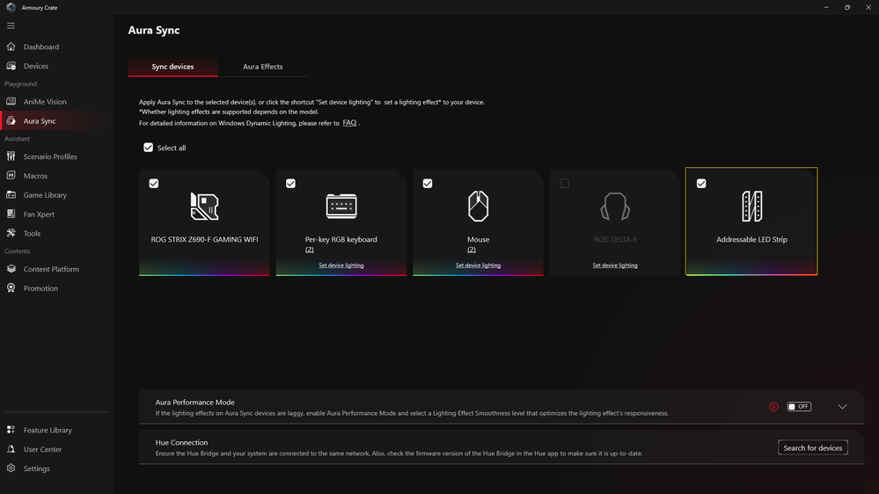Image resolution: width=879 pixels, height=494 pixels.
Task: Select the Addressable LED Strip label
Action: click(751, 239)
